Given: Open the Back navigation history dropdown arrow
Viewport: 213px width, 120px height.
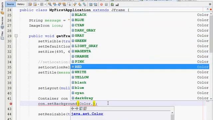Looking at the screenshot, I should click(x=38, y=4).
